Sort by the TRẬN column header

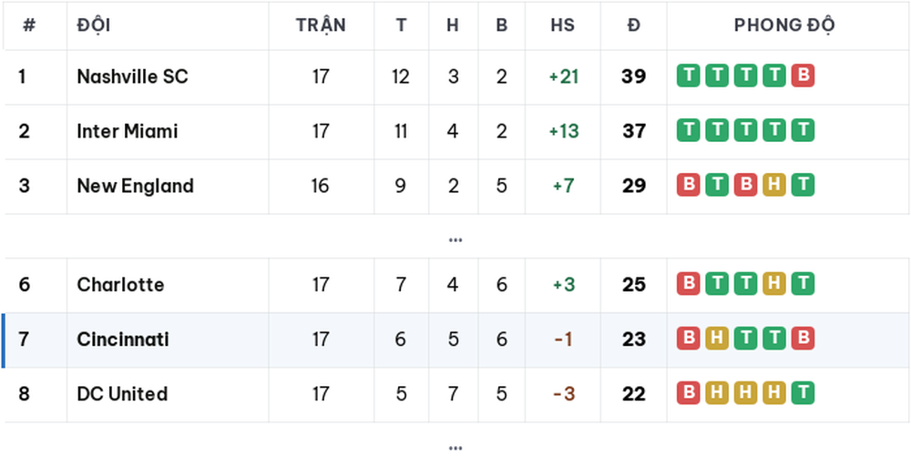tap(321, 25)
